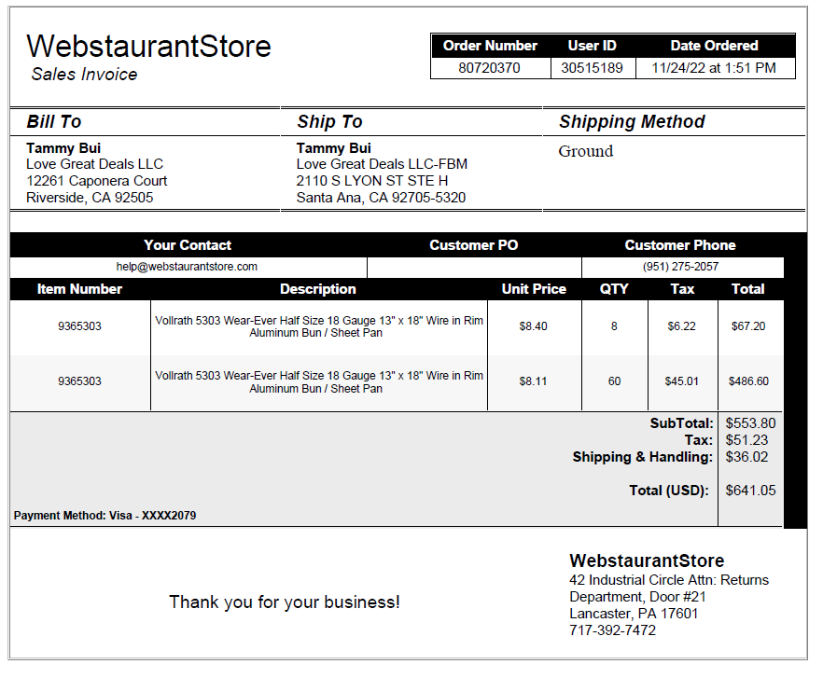
Task: Select the order number 80720370
Action: point(489,68)
